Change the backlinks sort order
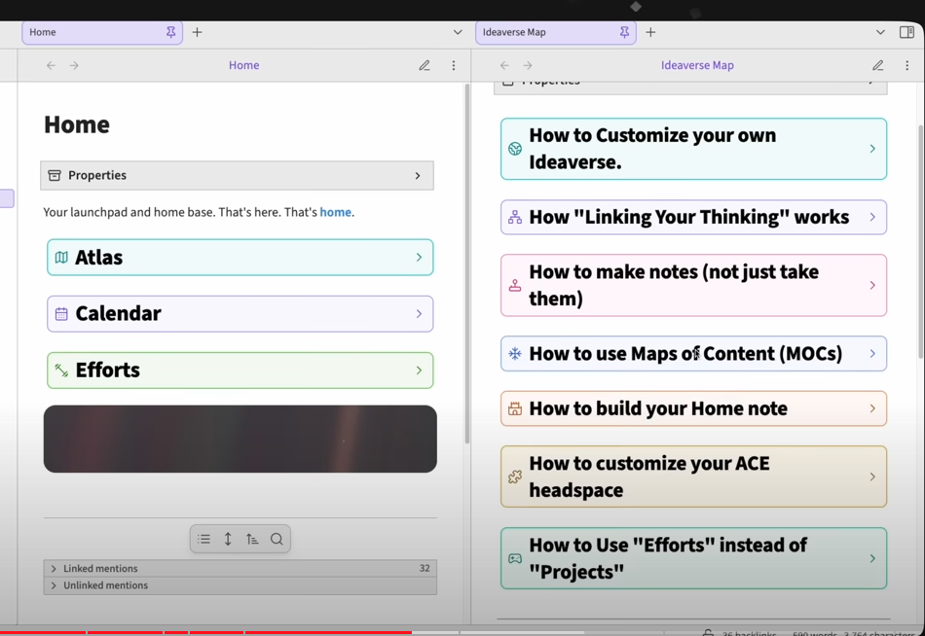This screenshot has height=636, width=925. click(252, 539)
